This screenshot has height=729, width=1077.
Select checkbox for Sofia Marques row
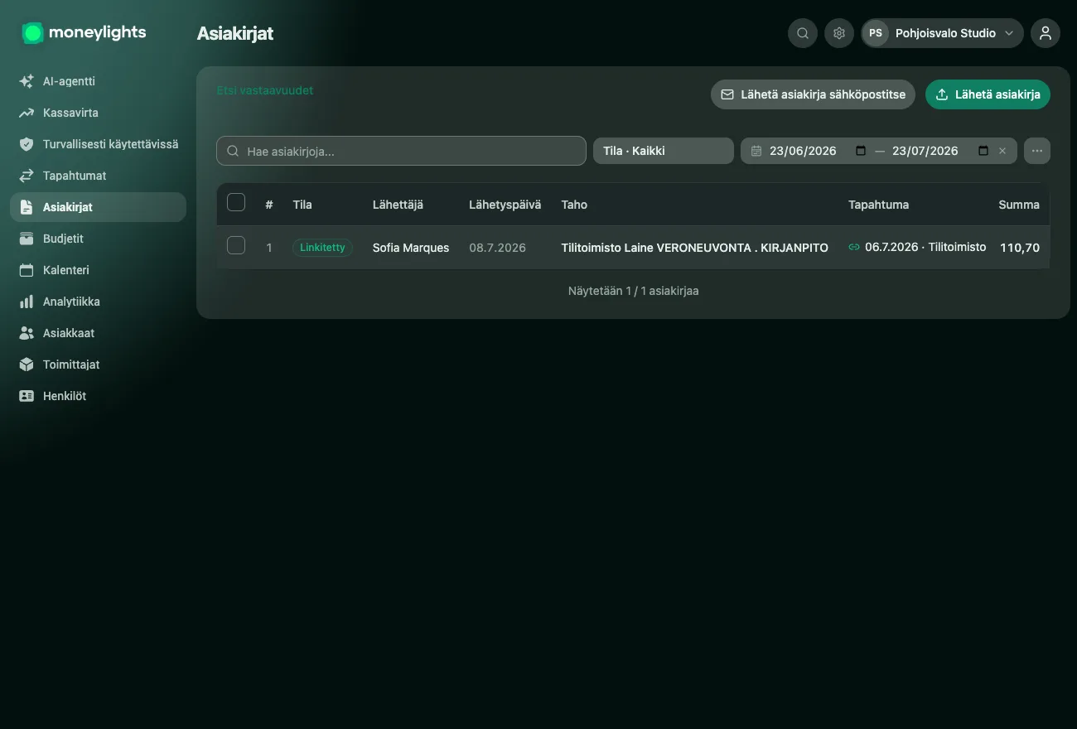(x=236, y=245)
